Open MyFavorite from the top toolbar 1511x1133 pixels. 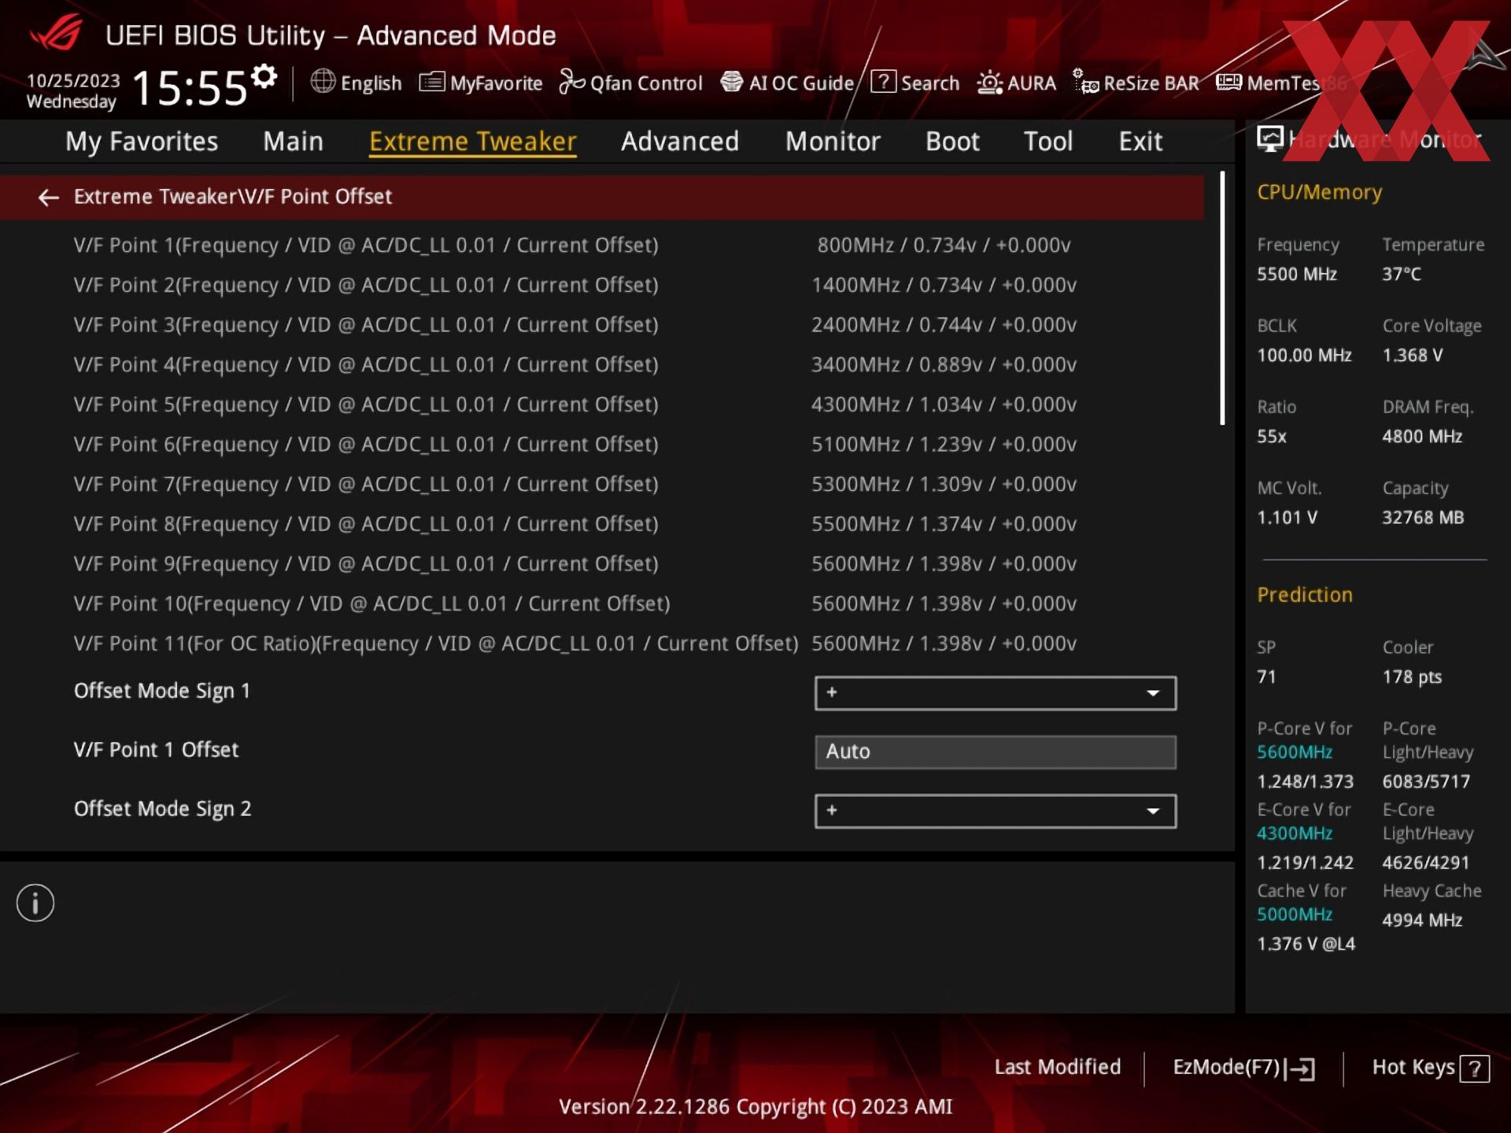point(481,83)
